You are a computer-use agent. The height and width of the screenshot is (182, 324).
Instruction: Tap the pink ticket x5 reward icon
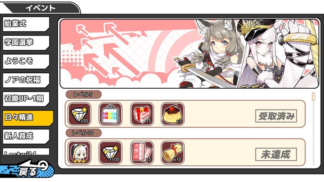pyautogui.click(x=142, y=153)
